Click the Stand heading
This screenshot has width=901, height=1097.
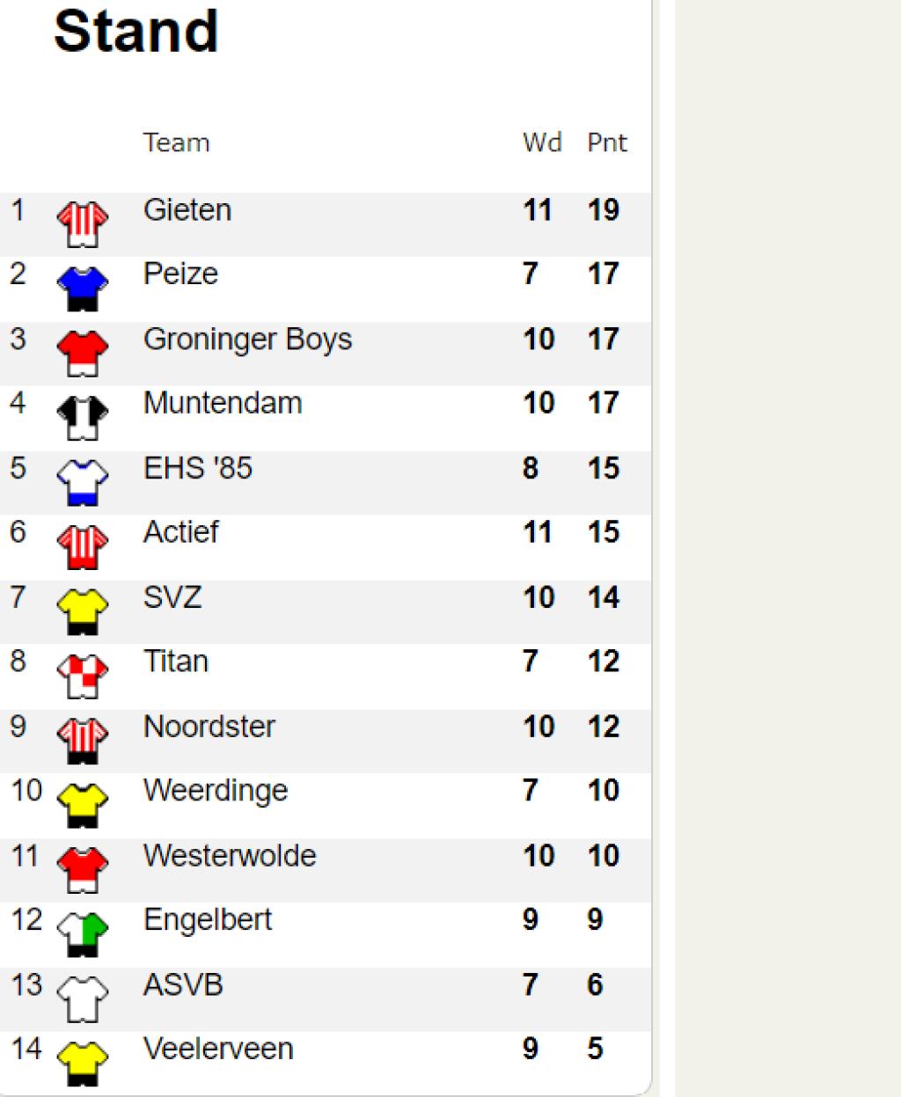click(x=136, y=31)
